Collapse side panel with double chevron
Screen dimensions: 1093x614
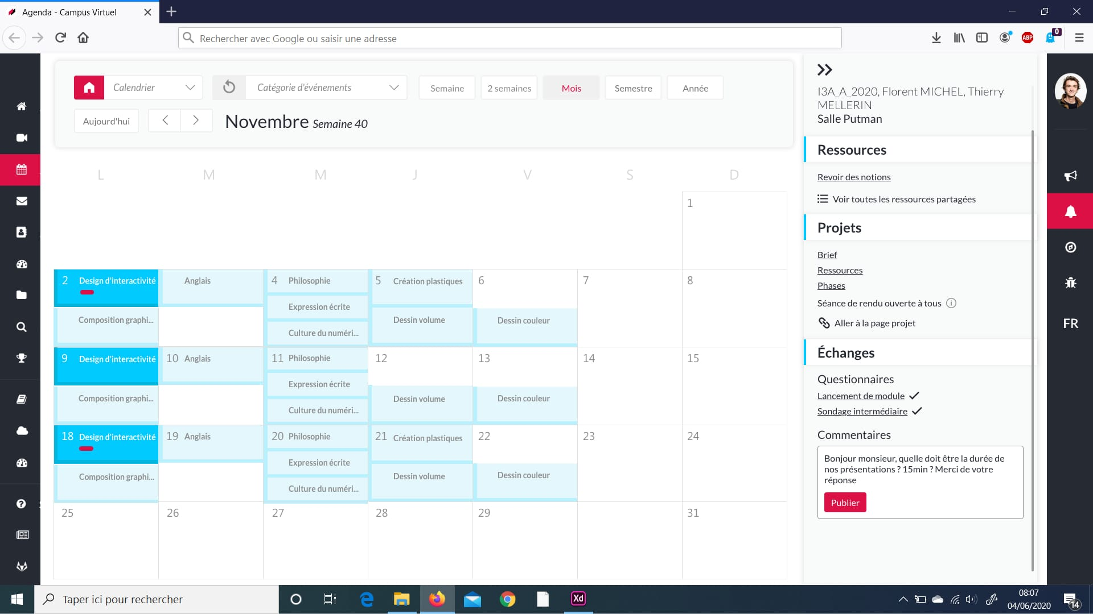[824, 70]
